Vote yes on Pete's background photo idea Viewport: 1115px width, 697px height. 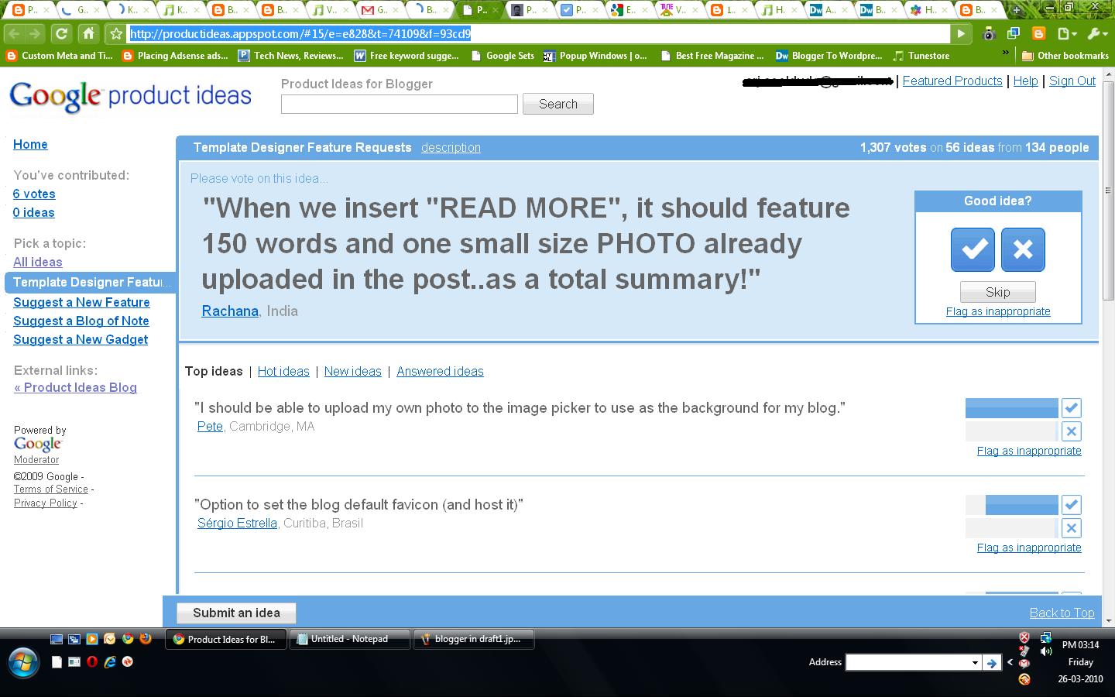(1071, 407)
